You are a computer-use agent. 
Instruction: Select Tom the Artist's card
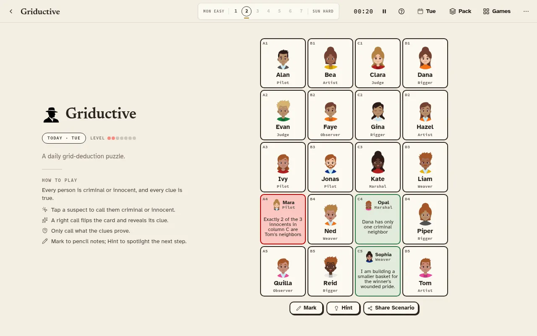click(425, 271)
